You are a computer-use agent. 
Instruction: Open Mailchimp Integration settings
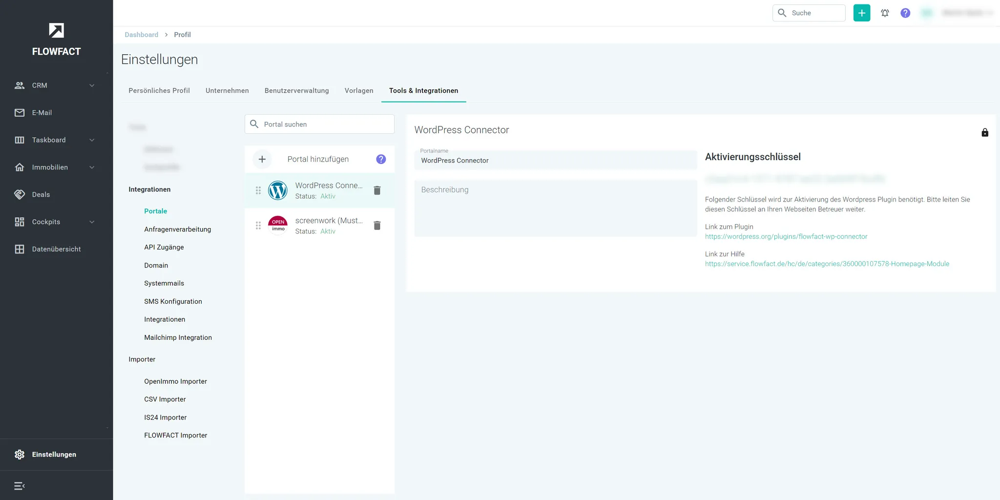(178, 337)
